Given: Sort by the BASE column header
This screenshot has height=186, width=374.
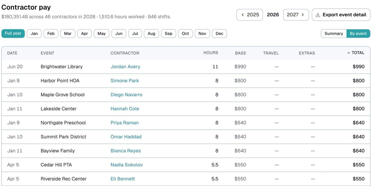Looking at the screenshot, I should pos(240,53).
